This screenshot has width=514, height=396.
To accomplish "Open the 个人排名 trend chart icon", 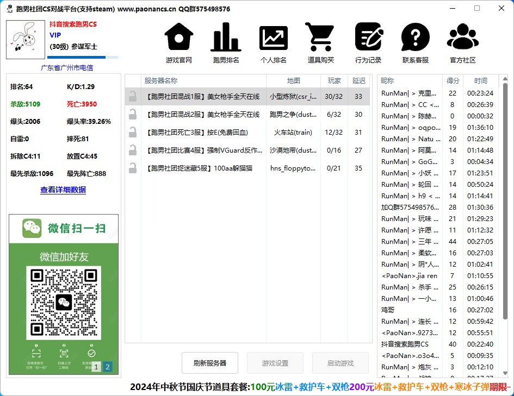I will [274, 38].
